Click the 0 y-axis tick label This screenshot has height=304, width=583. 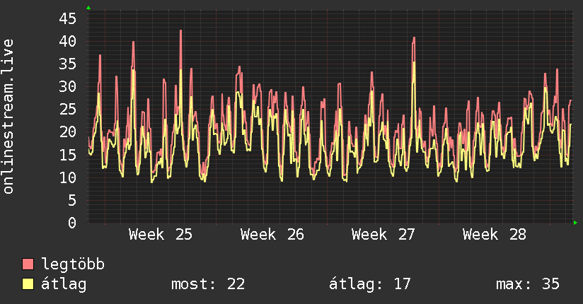(72, 223)
